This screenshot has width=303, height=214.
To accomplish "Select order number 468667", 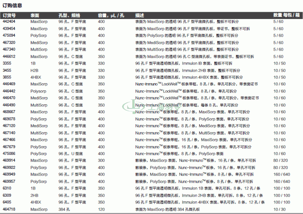I will [x=9, y=112].
